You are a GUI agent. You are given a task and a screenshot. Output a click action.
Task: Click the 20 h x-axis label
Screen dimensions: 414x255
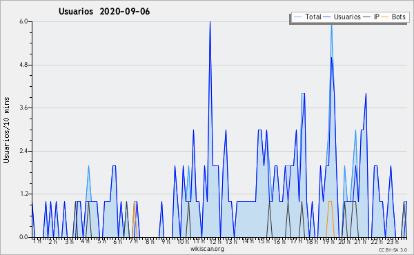coord(344,242)
